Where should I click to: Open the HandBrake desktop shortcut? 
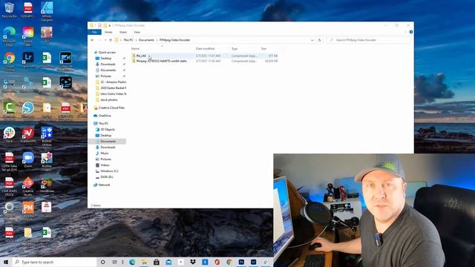47,185
